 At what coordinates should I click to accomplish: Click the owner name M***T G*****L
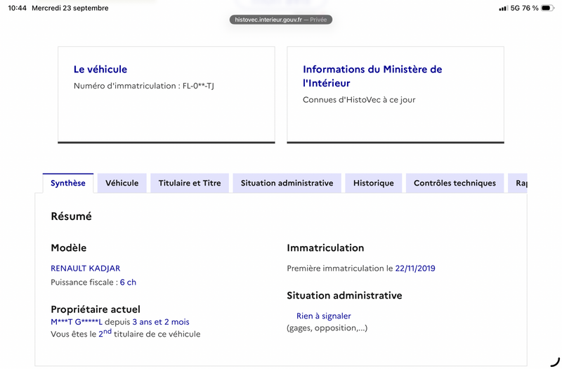[77, 322]
